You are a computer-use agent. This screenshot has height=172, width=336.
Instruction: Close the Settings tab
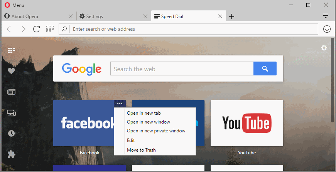tap(145, 16)
